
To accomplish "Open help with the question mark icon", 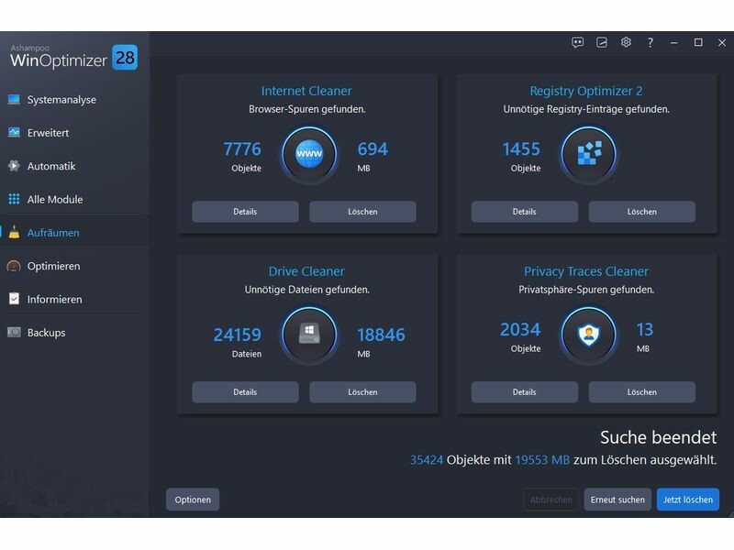I will coord(651,42).
